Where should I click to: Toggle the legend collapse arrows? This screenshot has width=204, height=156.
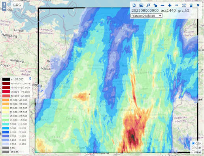coord(30,79)
